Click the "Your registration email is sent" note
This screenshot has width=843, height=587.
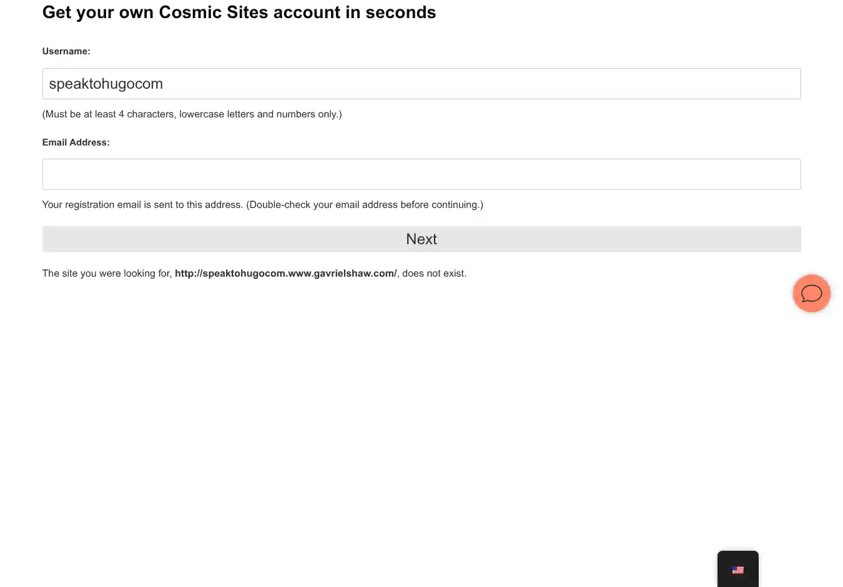point(142,205)
